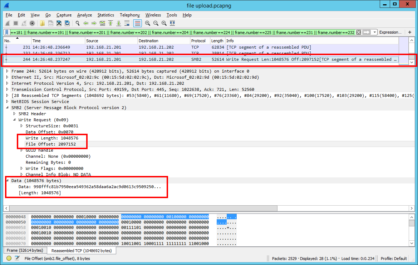Expand the Frame 244 tree node
The width and height of the screenshot is (418, 265).
(x=7, y=71)
